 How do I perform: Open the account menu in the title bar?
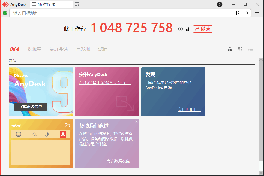[x=219, y=4]
